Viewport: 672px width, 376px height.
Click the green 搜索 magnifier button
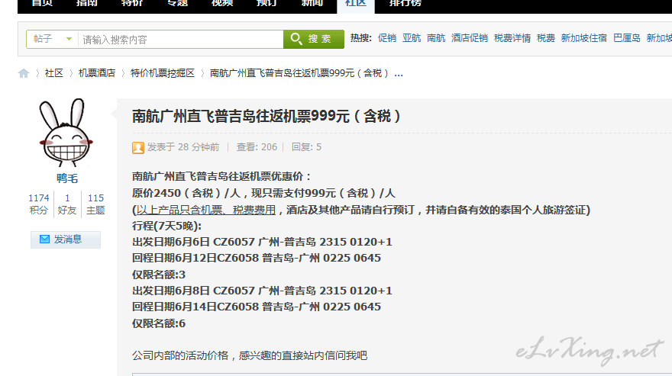[x=314, y=39]
